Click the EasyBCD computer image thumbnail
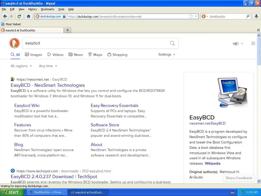 [x=233, y=92]
